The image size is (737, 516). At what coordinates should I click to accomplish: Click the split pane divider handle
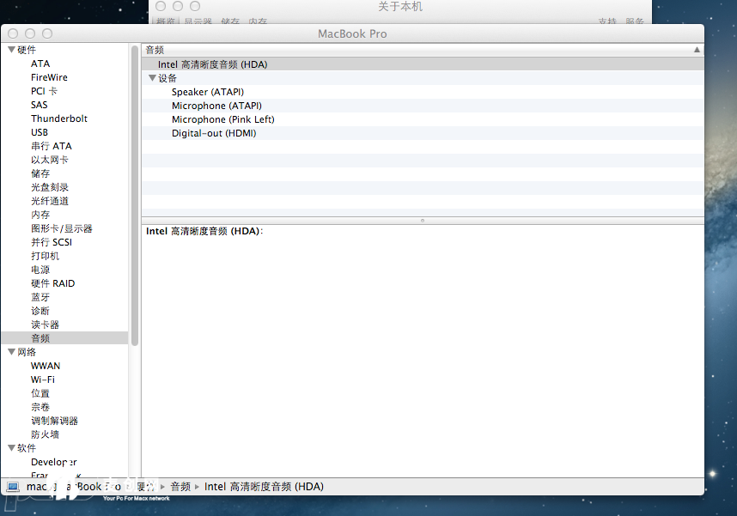422,221
